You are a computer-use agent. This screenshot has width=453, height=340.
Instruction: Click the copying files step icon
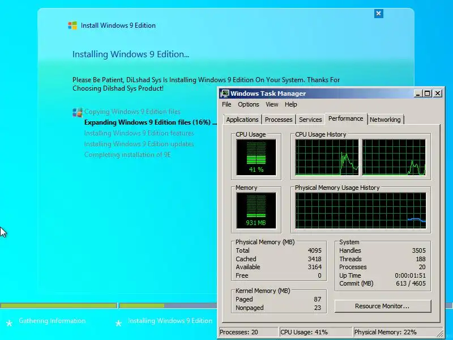[77, 112]
